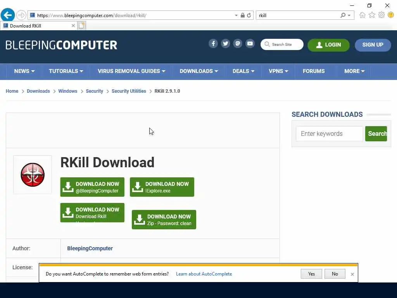Open Favorites star icon

tap(372, 15)
